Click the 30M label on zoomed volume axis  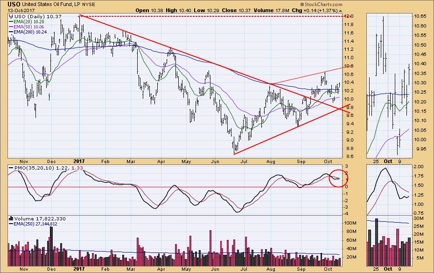tap(419, 218)
